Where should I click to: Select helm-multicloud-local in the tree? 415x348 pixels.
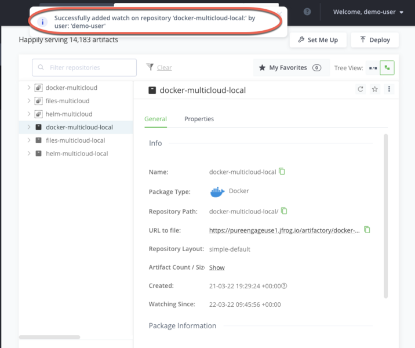point(77,154)
